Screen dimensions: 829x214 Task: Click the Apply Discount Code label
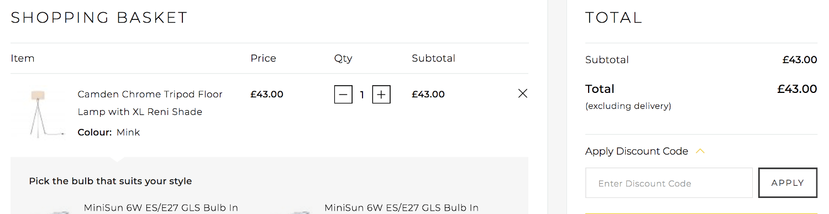[x=637, y=151]
